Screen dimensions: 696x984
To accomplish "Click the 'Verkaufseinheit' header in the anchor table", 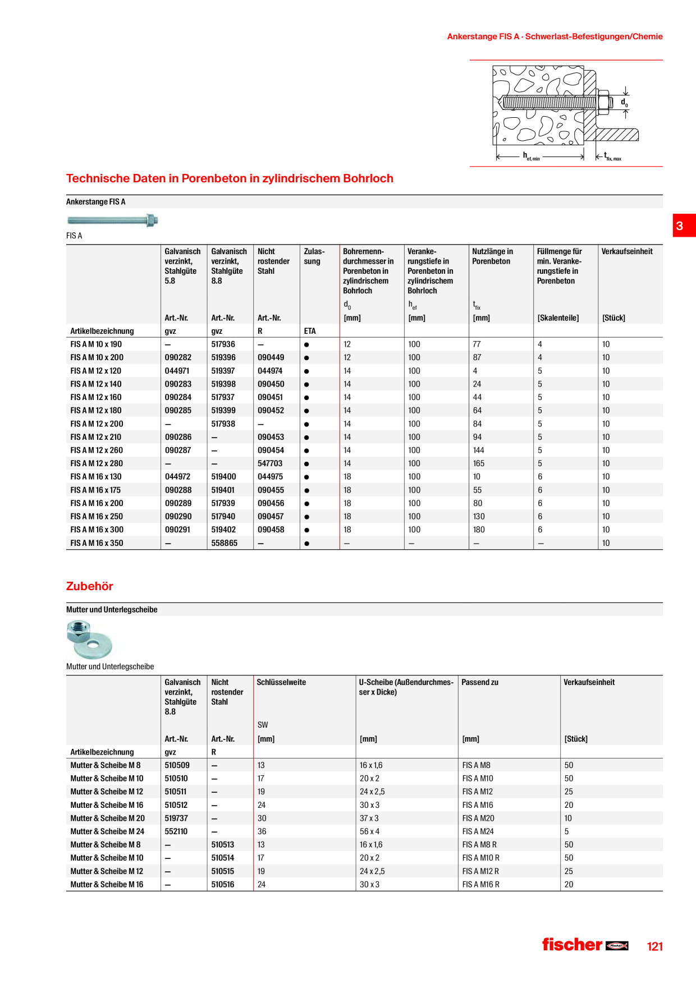I will (x=627, y=252).
